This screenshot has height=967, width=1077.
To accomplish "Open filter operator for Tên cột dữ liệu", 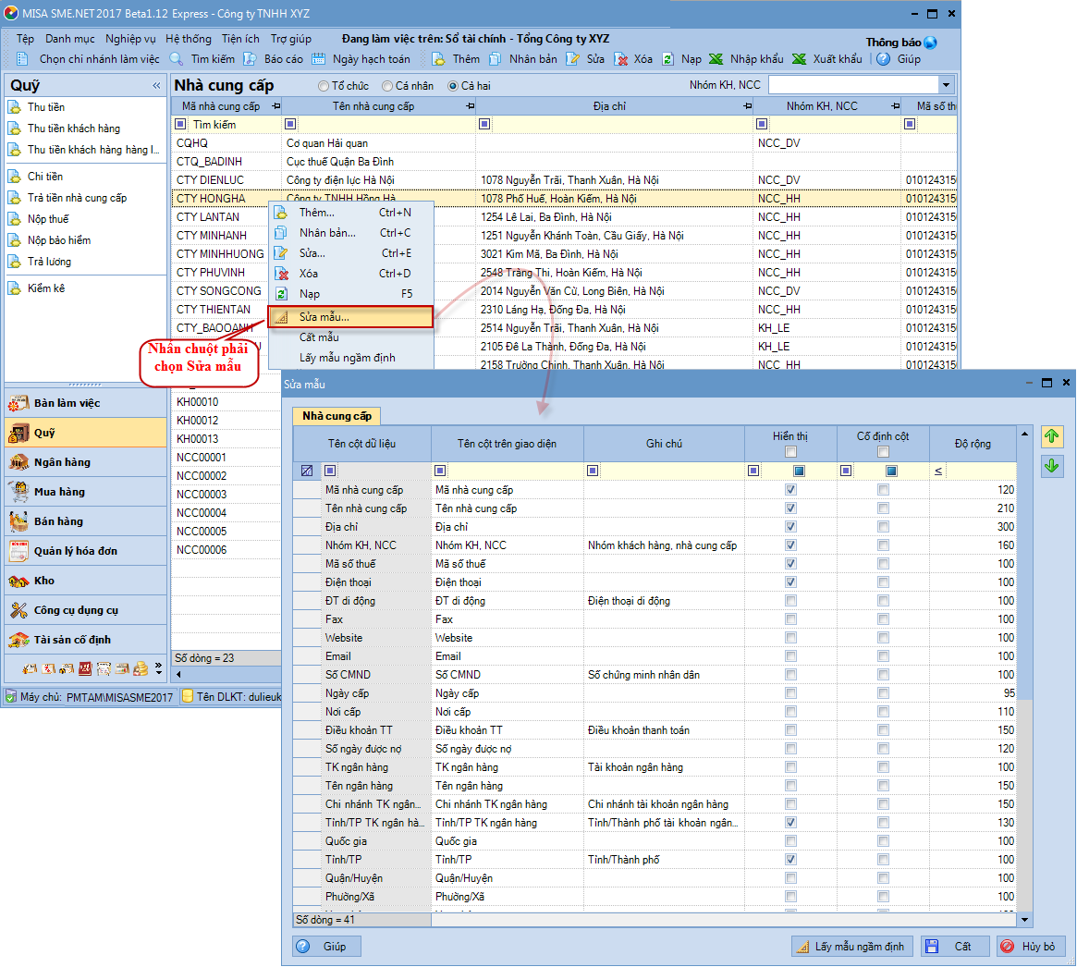I will 330,471.
